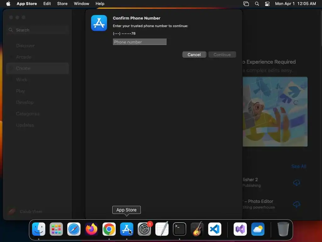Click the See All link
The height and width of the screenshot is (242, 322).
coord(299,166)
